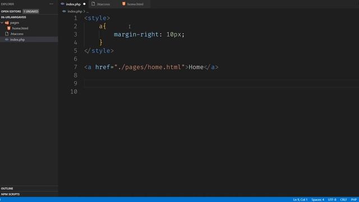Change language mode via PHP status item

[x=354, y=200]
